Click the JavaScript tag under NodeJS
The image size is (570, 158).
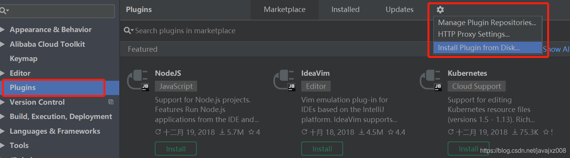click(x=176, y=87)
